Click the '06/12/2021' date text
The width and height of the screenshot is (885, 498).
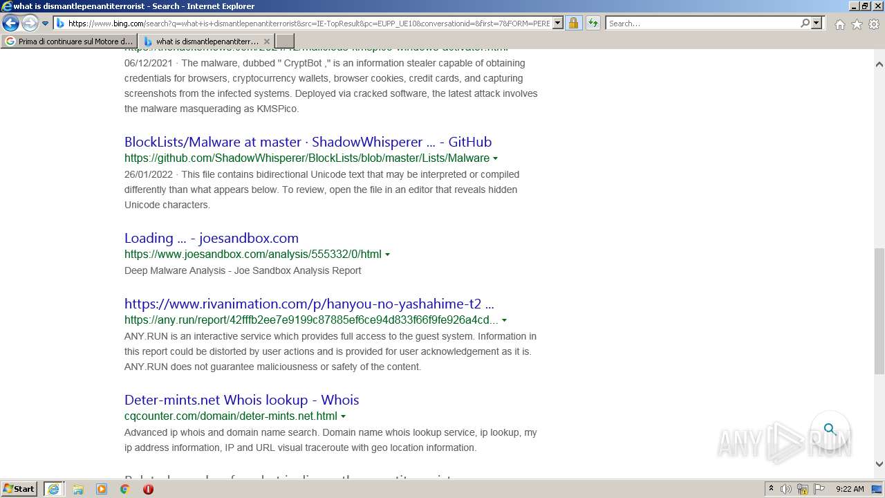click(149, 63)
